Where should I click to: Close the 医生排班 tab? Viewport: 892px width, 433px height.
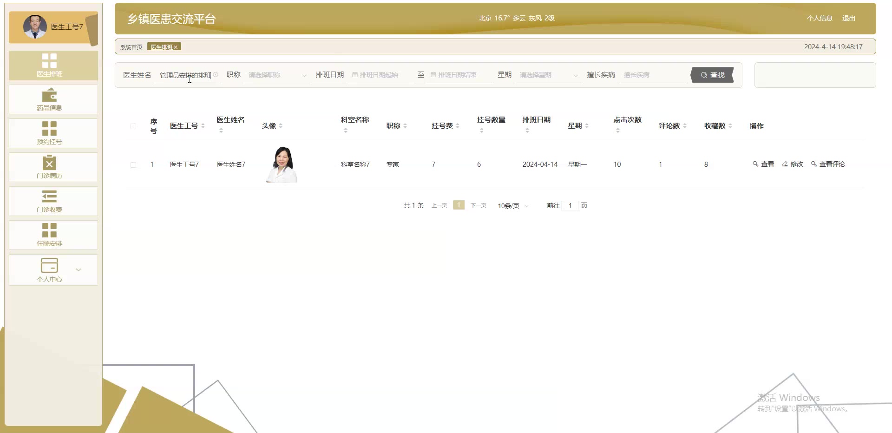pyautogui.click(x=176, y=47)
